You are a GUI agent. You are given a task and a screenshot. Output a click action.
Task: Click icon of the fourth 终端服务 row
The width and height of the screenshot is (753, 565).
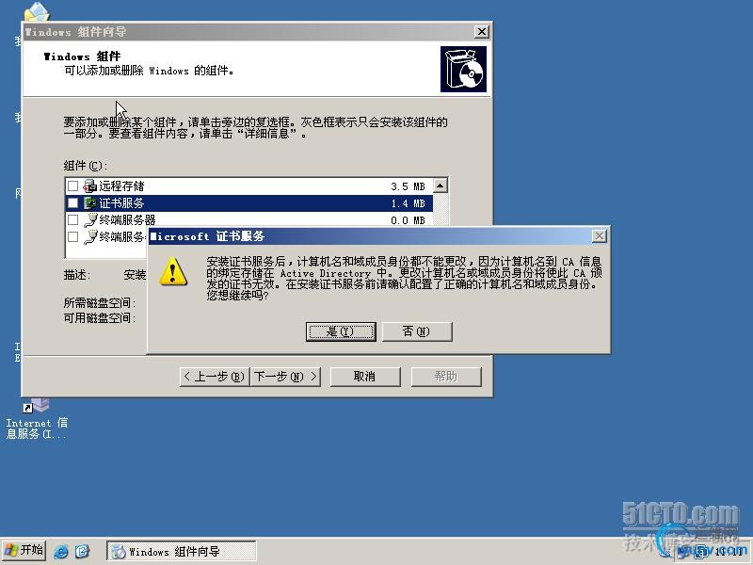tap(89, 237)
